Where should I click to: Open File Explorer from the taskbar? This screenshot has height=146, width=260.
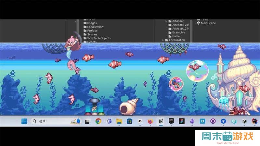pos(119,121)
